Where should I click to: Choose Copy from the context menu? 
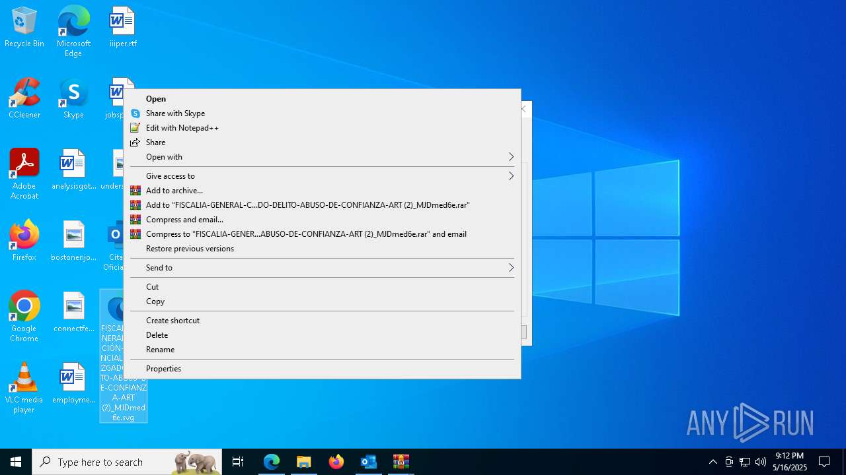(x=322, y=301)
